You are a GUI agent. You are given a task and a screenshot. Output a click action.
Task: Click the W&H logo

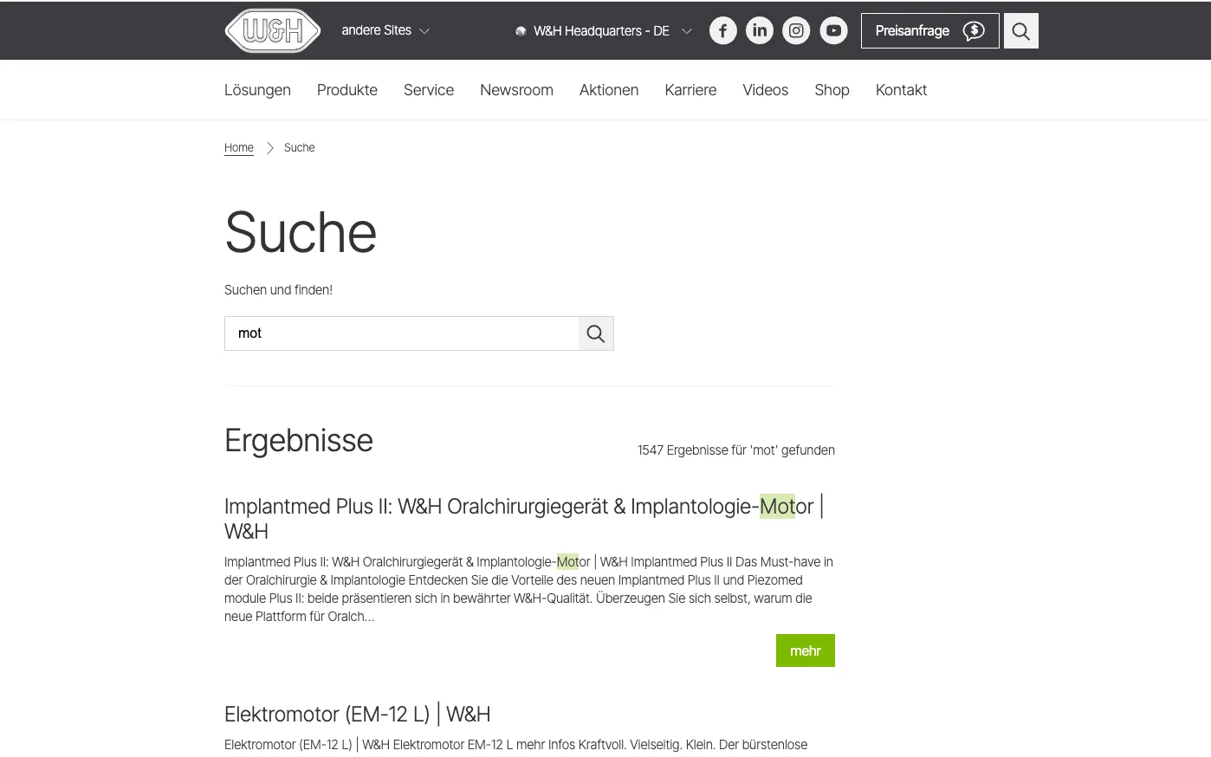[x=273, y=31]
